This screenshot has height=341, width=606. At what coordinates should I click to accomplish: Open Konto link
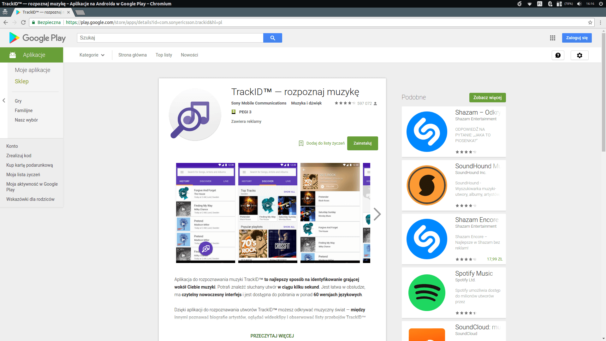pos(12,146)
